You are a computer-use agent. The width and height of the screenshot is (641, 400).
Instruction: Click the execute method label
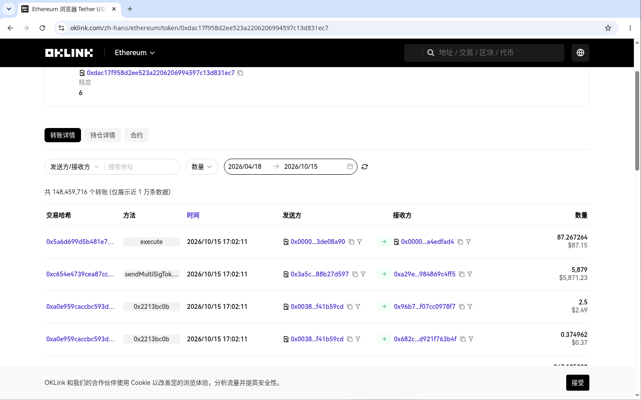151,242
